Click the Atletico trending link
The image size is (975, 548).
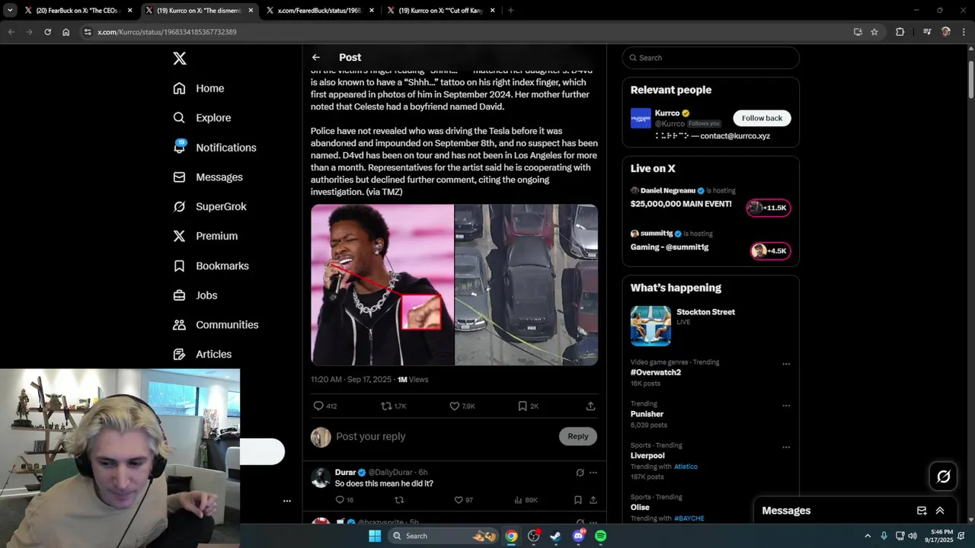[x=686, y=467]
